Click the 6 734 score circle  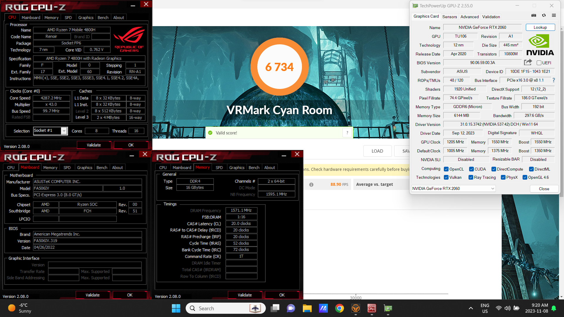coord(279,67)
